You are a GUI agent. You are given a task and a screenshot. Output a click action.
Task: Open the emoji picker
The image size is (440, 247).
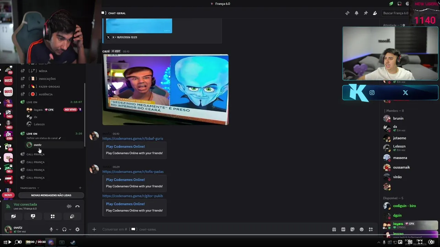pos(362,230)
